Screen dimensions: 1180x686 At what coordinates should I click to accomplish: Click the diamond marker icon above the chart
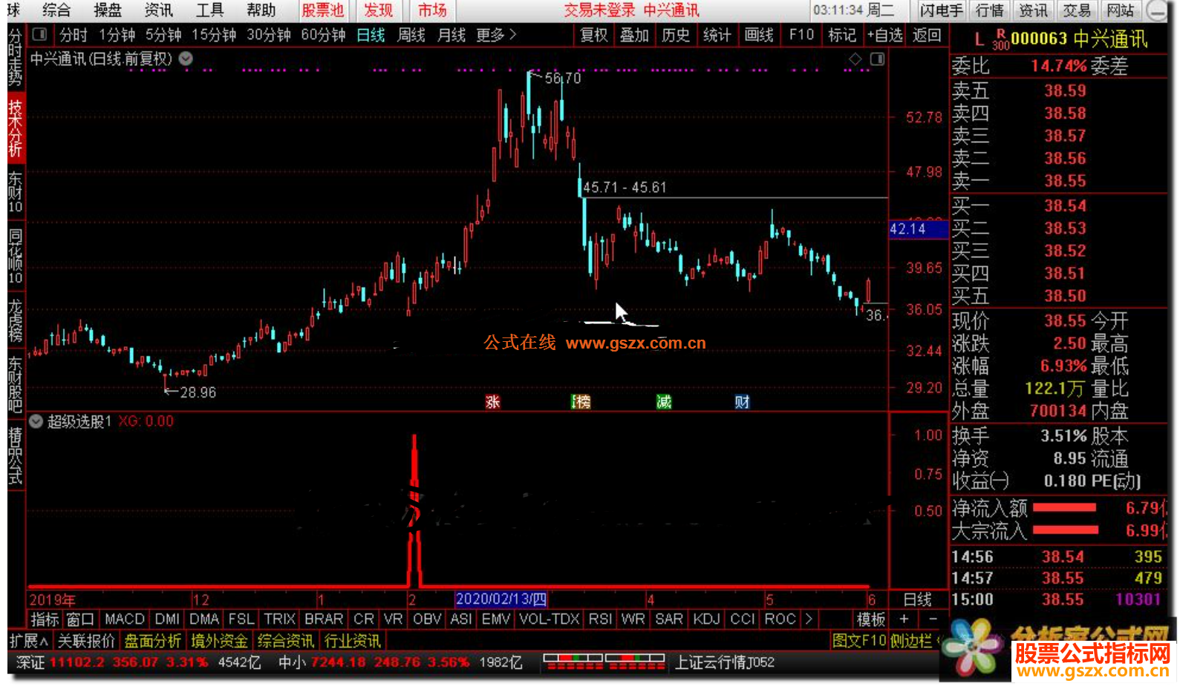[x=855, y=59]
